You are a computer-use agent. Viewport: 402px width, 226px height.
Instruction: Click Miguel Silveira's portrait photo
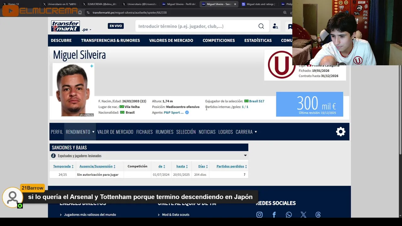[73, 90]
